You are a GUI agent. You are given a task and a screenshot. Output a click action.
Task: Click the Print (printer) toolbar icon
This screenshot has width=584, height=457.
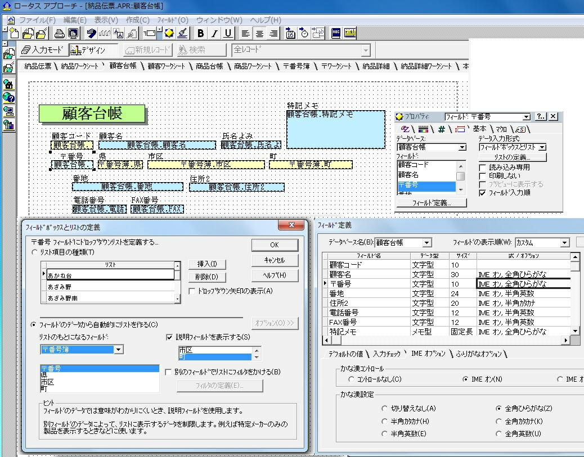point(59,34)
